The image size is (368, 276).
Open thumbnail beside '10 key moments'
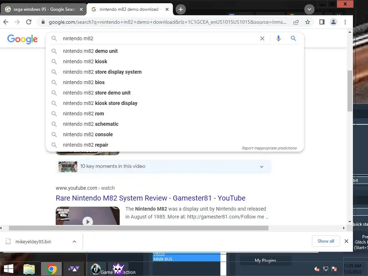click(x=68, y=167)
